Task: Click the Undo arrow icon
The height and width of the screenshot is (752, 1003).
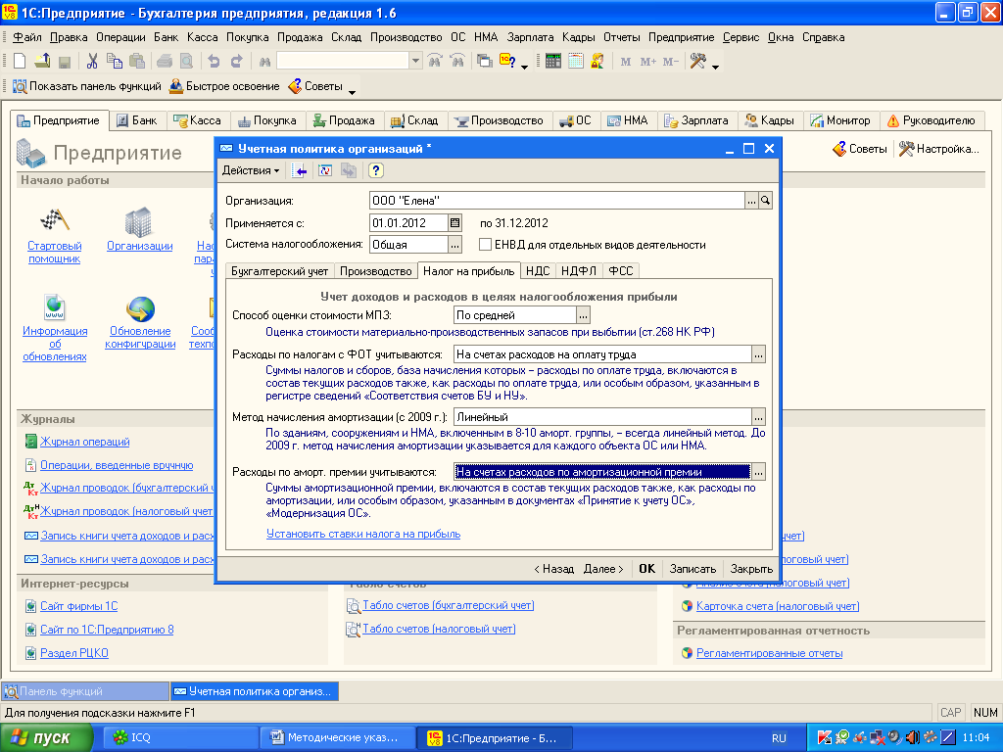Action: (214, 62)
